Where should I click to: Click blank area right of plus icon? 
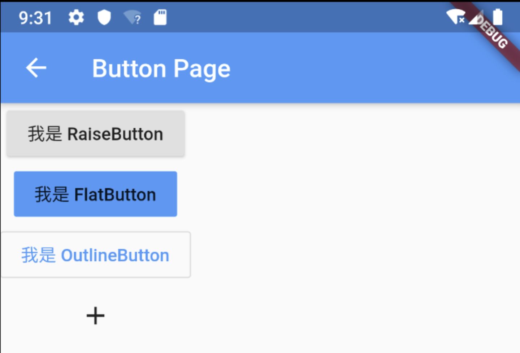pyautogui.click(x=289, y=316)
